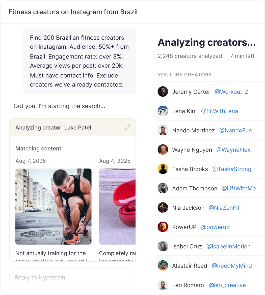Click Lena Kim's profile avatar
The height and width of the screenshot is (295, 265).
(163, 111)
